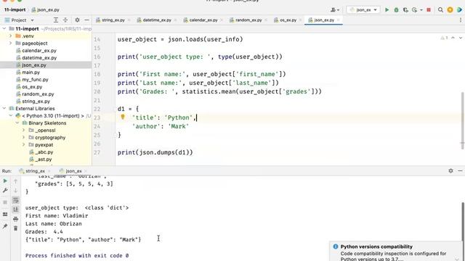Expand Python versions compatibility notification
465x261 pixels.
(457, 259)
